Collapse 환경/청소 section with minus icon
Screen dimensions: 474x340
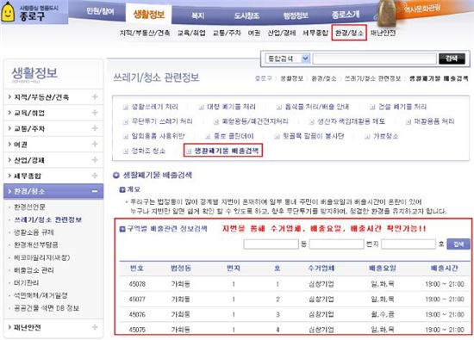point(95,191)
